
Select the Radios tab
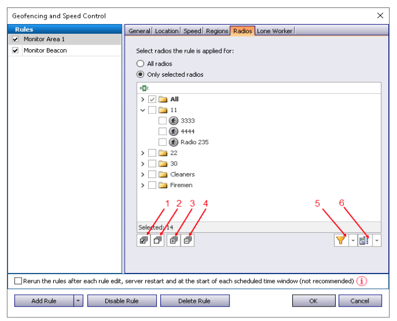pos(243,31)
